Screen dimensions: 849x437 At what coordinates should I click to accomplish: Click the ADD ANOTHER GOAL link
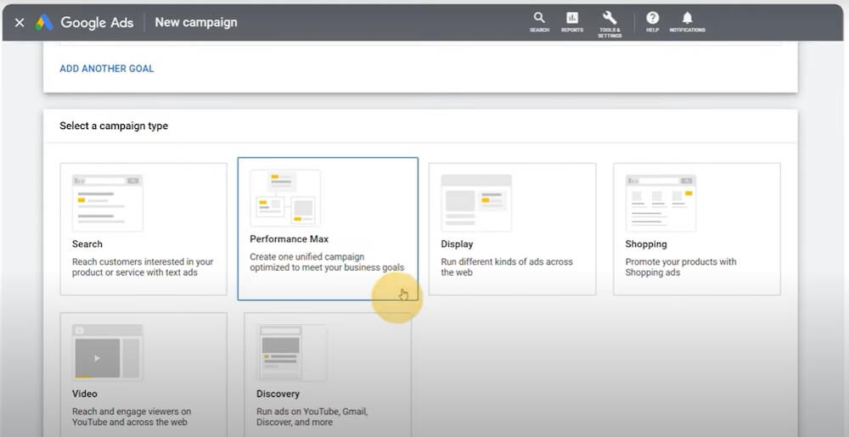[x=107, y=69]
